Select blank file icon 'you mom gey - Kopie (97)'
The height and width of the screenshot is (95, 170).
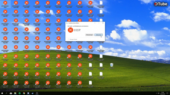[101, 58]
